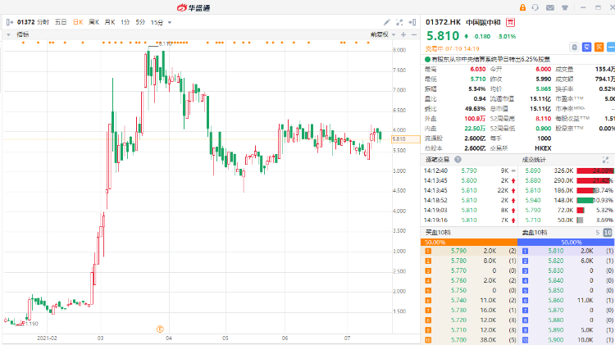Open help icon next to 逐笔交易
Image resolution: width=615 pixels, height=345 pixels.
(458, 160)
